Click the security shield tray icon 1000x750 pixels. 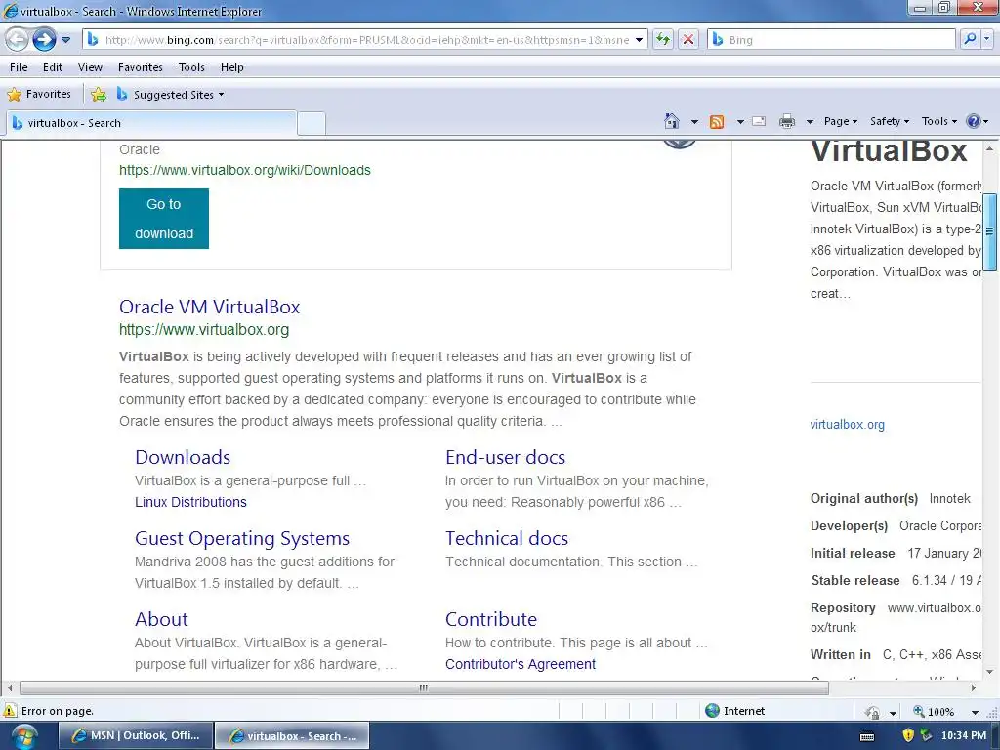tap(908, 735)
